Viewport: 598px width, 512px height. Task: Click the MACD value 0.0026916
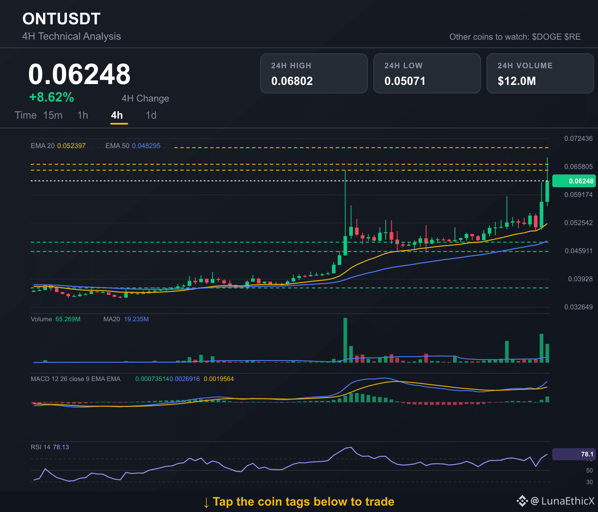pyautogui.click(x=185, y=379)
